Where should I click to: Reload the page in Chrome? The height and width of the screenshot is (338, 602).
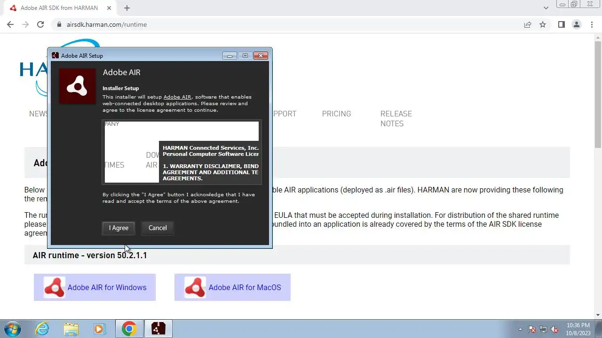click(x=40, y=24)
